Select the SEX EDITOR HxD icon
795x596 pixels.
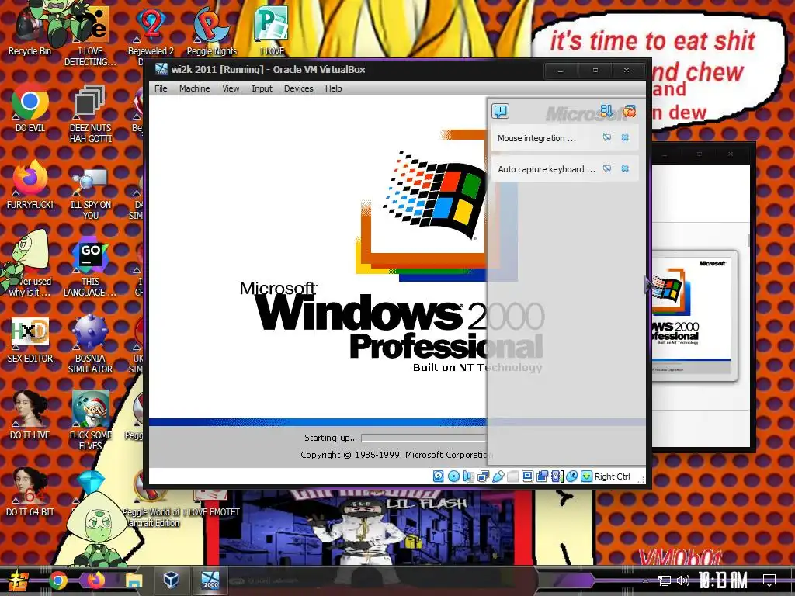[30, 340]
